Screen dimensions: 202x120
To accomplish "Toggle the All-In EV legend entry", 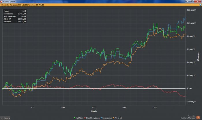I will pyautogui.click(x=117, y=118).
